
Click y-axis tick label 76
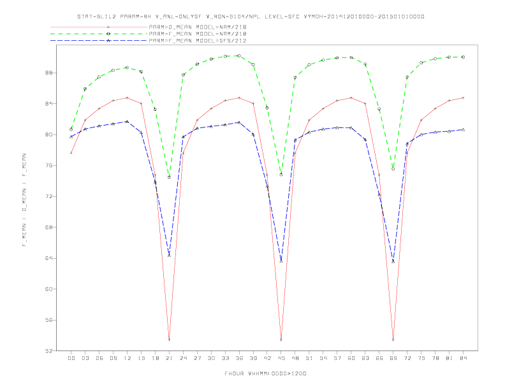(50, 166)
